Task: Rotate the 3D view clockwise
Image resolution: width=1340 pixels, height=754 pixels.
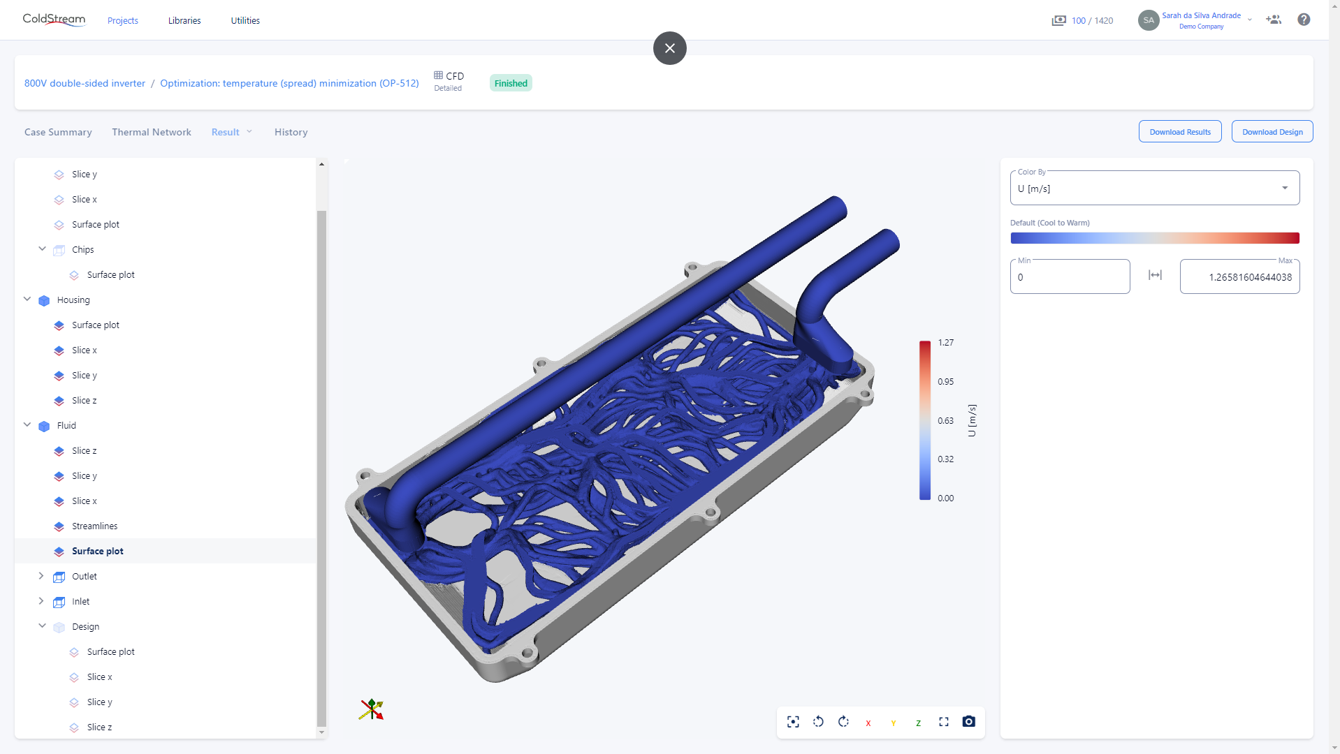Action: coord(843,722)
